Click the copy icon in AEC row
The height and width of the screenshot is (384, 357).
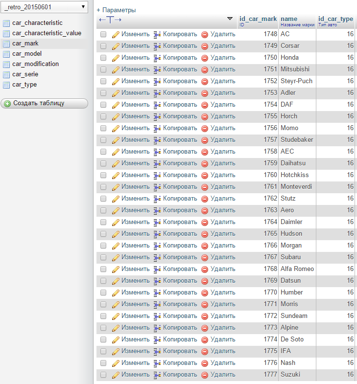[x=157, y=152]
